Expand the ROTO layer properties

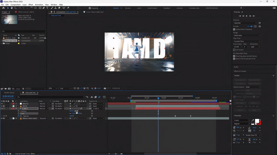11,106
